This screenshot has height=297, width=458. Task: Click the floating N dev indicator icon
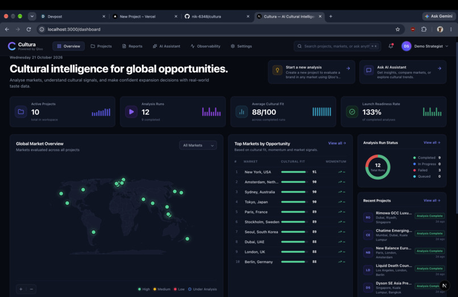[x=444, y=286]
